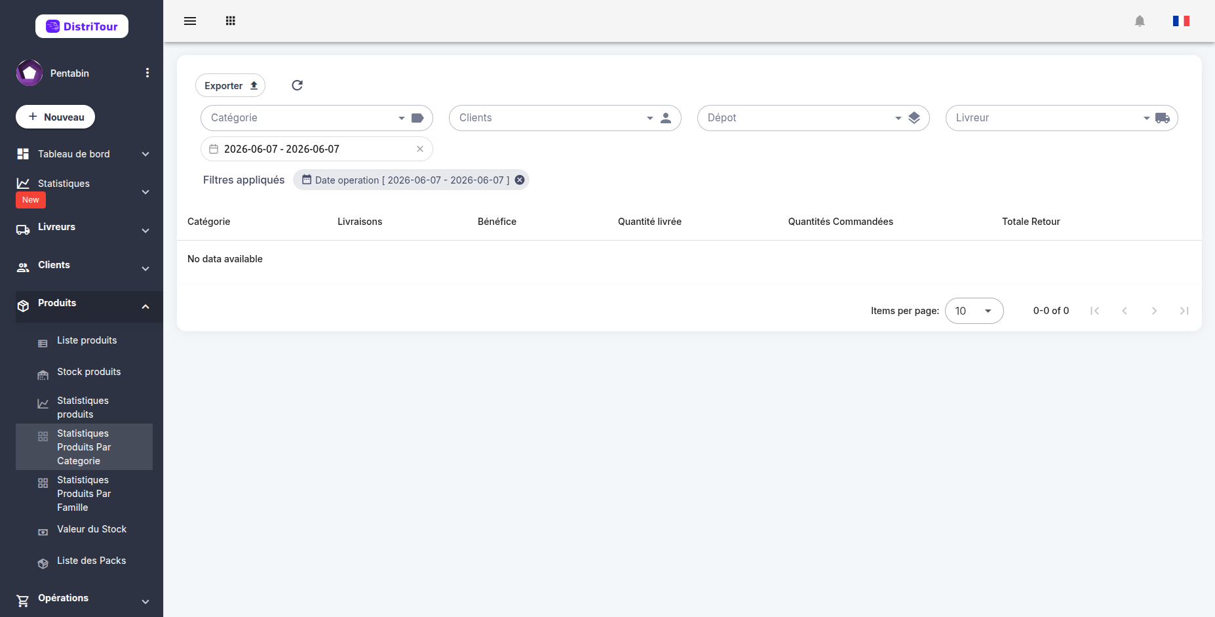Expand the Opérations menu chevron
The image size is (1215, 617).
(x=145, y=601)
